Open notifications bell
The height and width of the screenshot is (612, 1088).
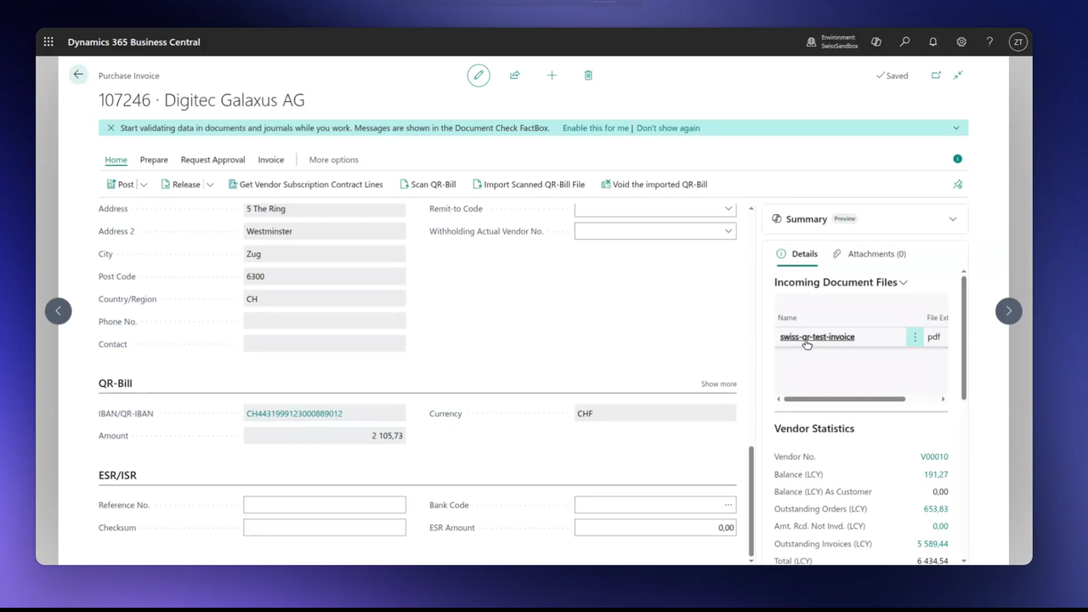(x=932, y=42)
